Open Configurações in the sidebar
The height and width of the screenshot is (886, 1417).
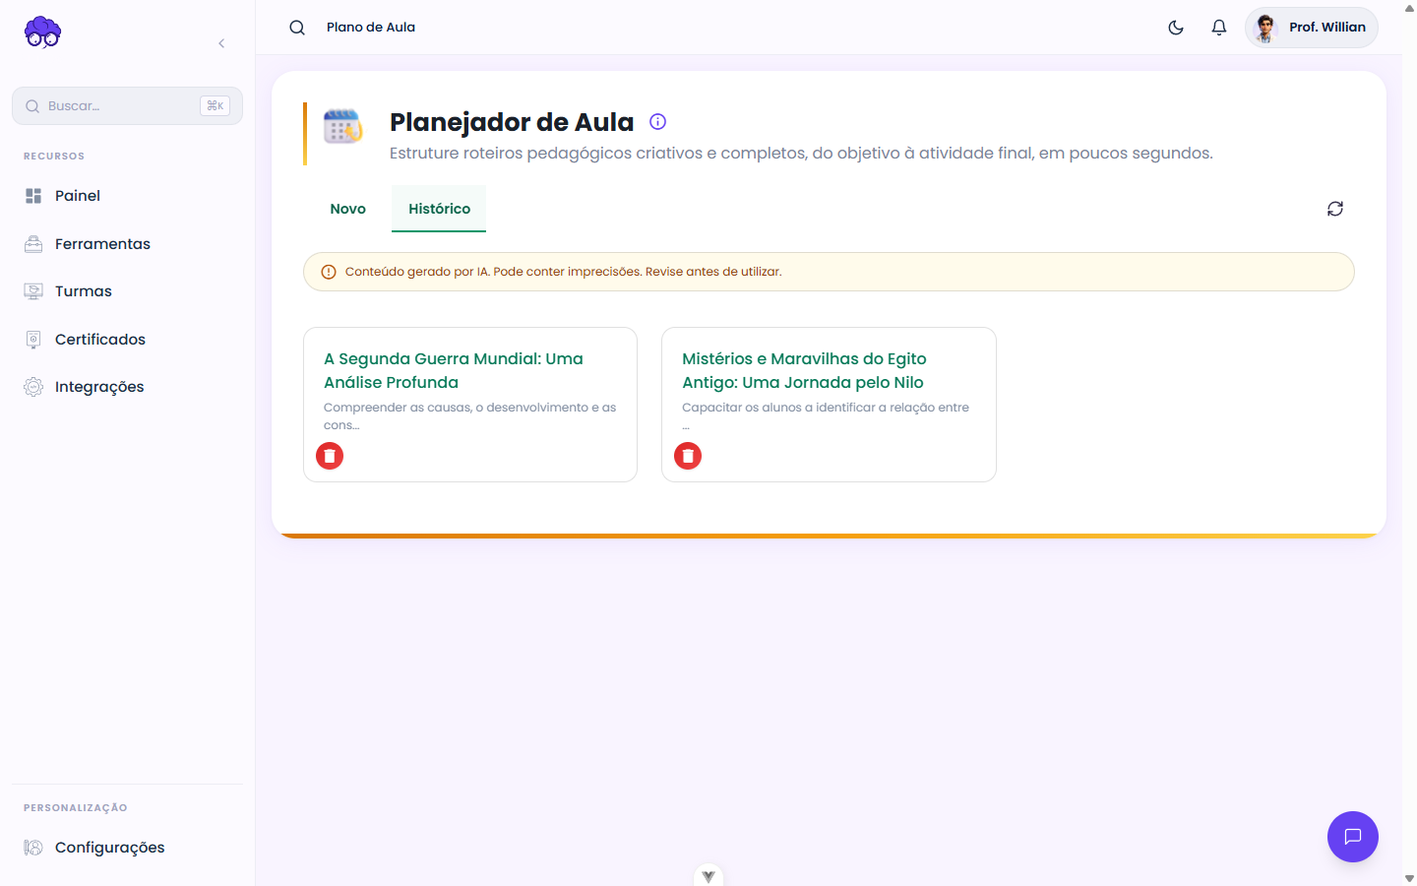(x=127, y=848)
